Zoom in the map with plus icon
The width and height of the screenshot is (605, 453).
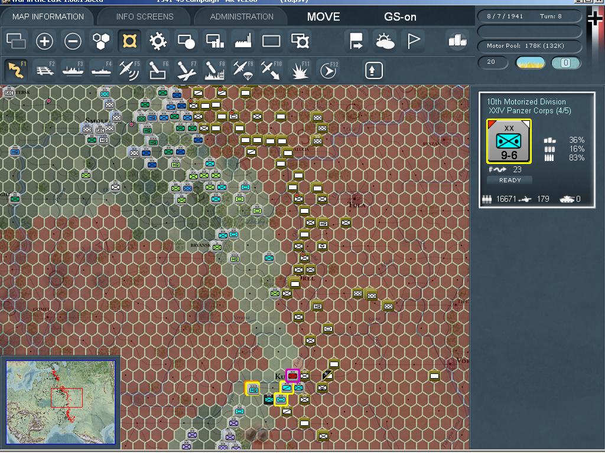pos(44,41)
